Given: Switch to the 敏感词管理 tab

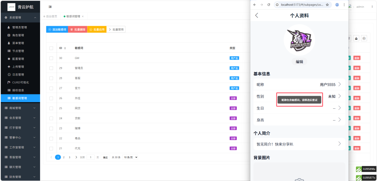Looking at the screenshot, I should pyautogui.click(x=73, y=16).
